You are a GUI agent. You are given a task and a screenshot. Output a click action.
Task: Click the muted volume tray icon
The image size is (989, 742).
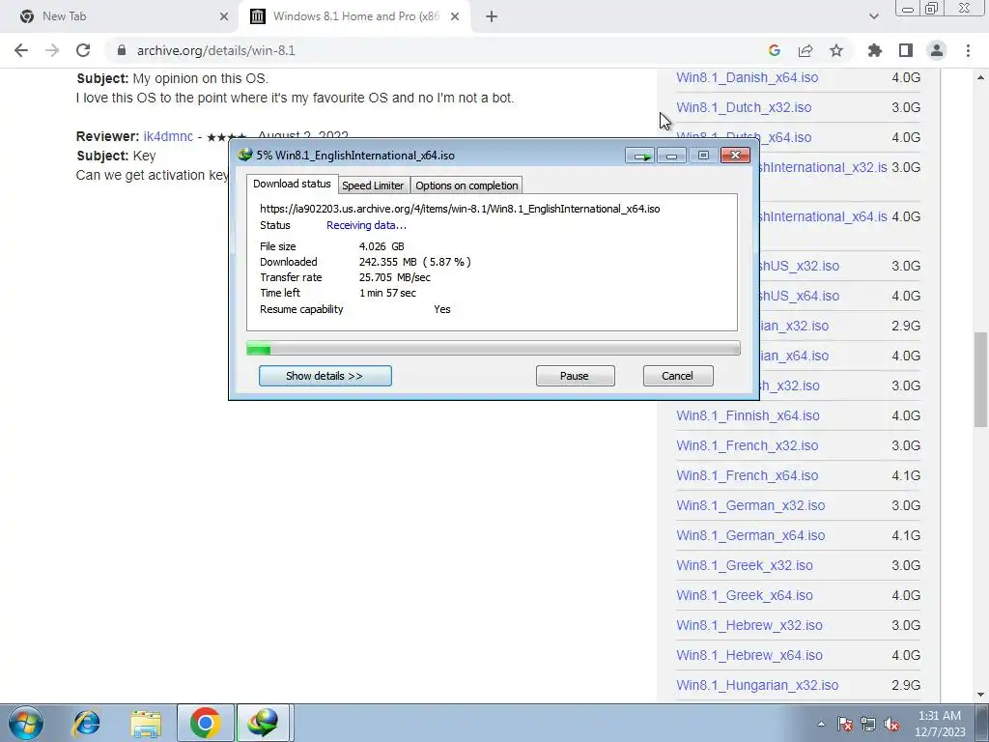[891, 725]
